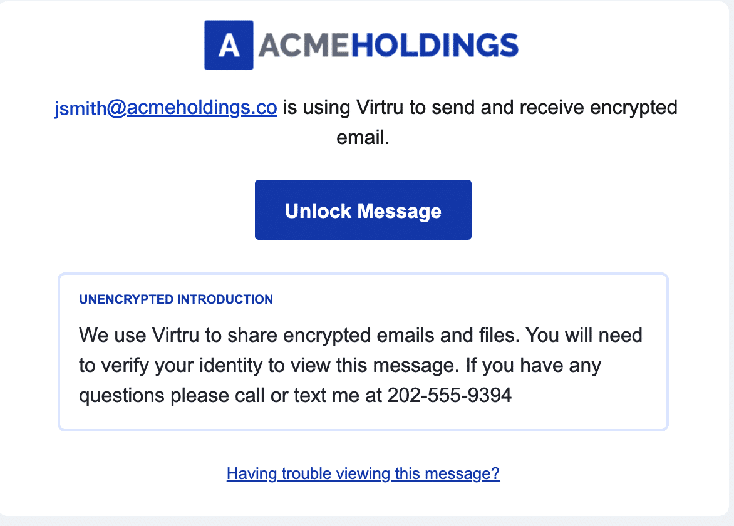This screenshot has width=734, height=526.
Task: Click the Unlock Message button
Action: coord(363,210)
